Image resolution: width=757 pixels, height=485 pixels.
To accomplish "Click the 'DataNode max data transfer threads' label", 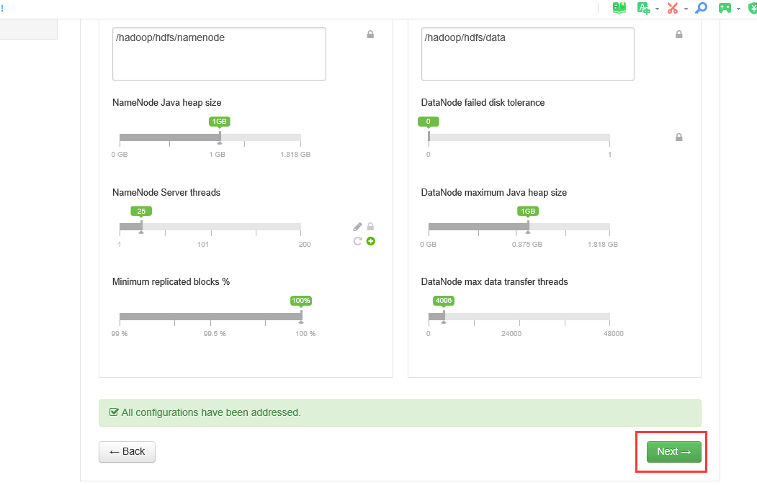I will [x=494, y=281].
